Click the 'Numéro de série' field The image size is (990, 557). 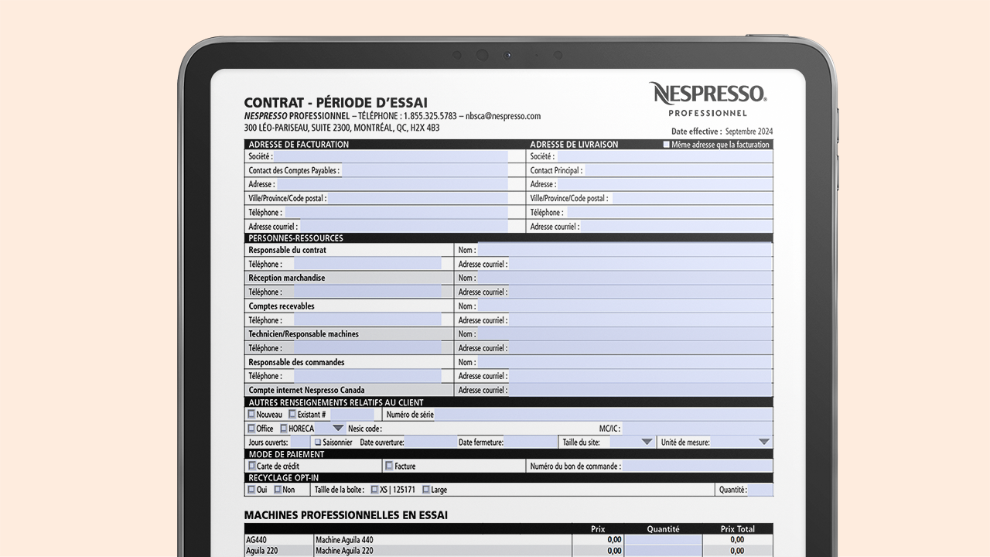coord(603,414)
